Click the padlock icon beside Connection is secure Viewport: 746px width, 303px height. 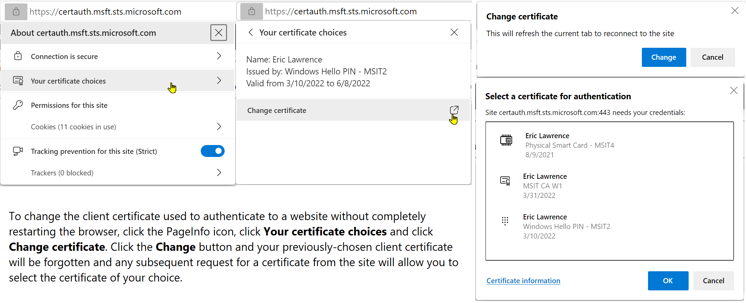18,56
